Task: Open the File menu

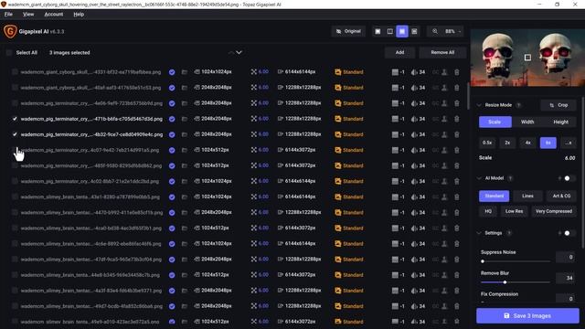Action: tap(8, 15)
